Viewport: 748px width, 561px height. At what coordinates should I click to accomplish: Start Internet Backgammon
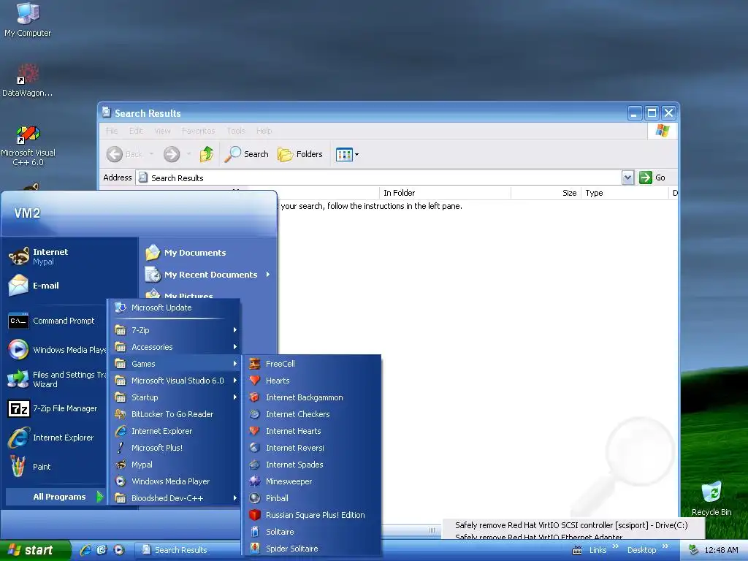point(311,397)
